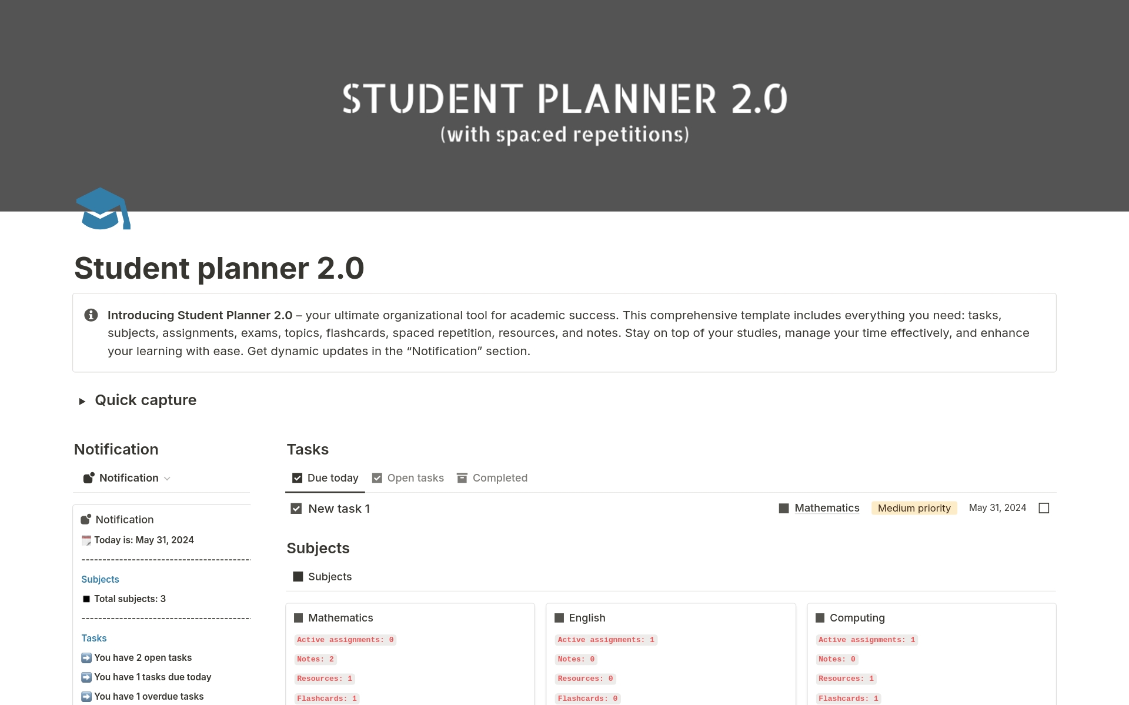Viewport: 1129px width, 705px height.
Task: Click the English subject card icon
Action: click(x=559, y=618)
